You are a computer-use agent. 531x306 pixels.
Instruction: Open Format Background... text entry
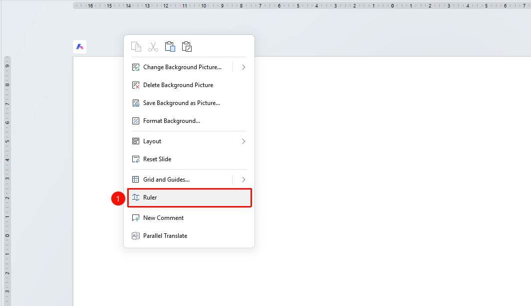coord(172,121)
